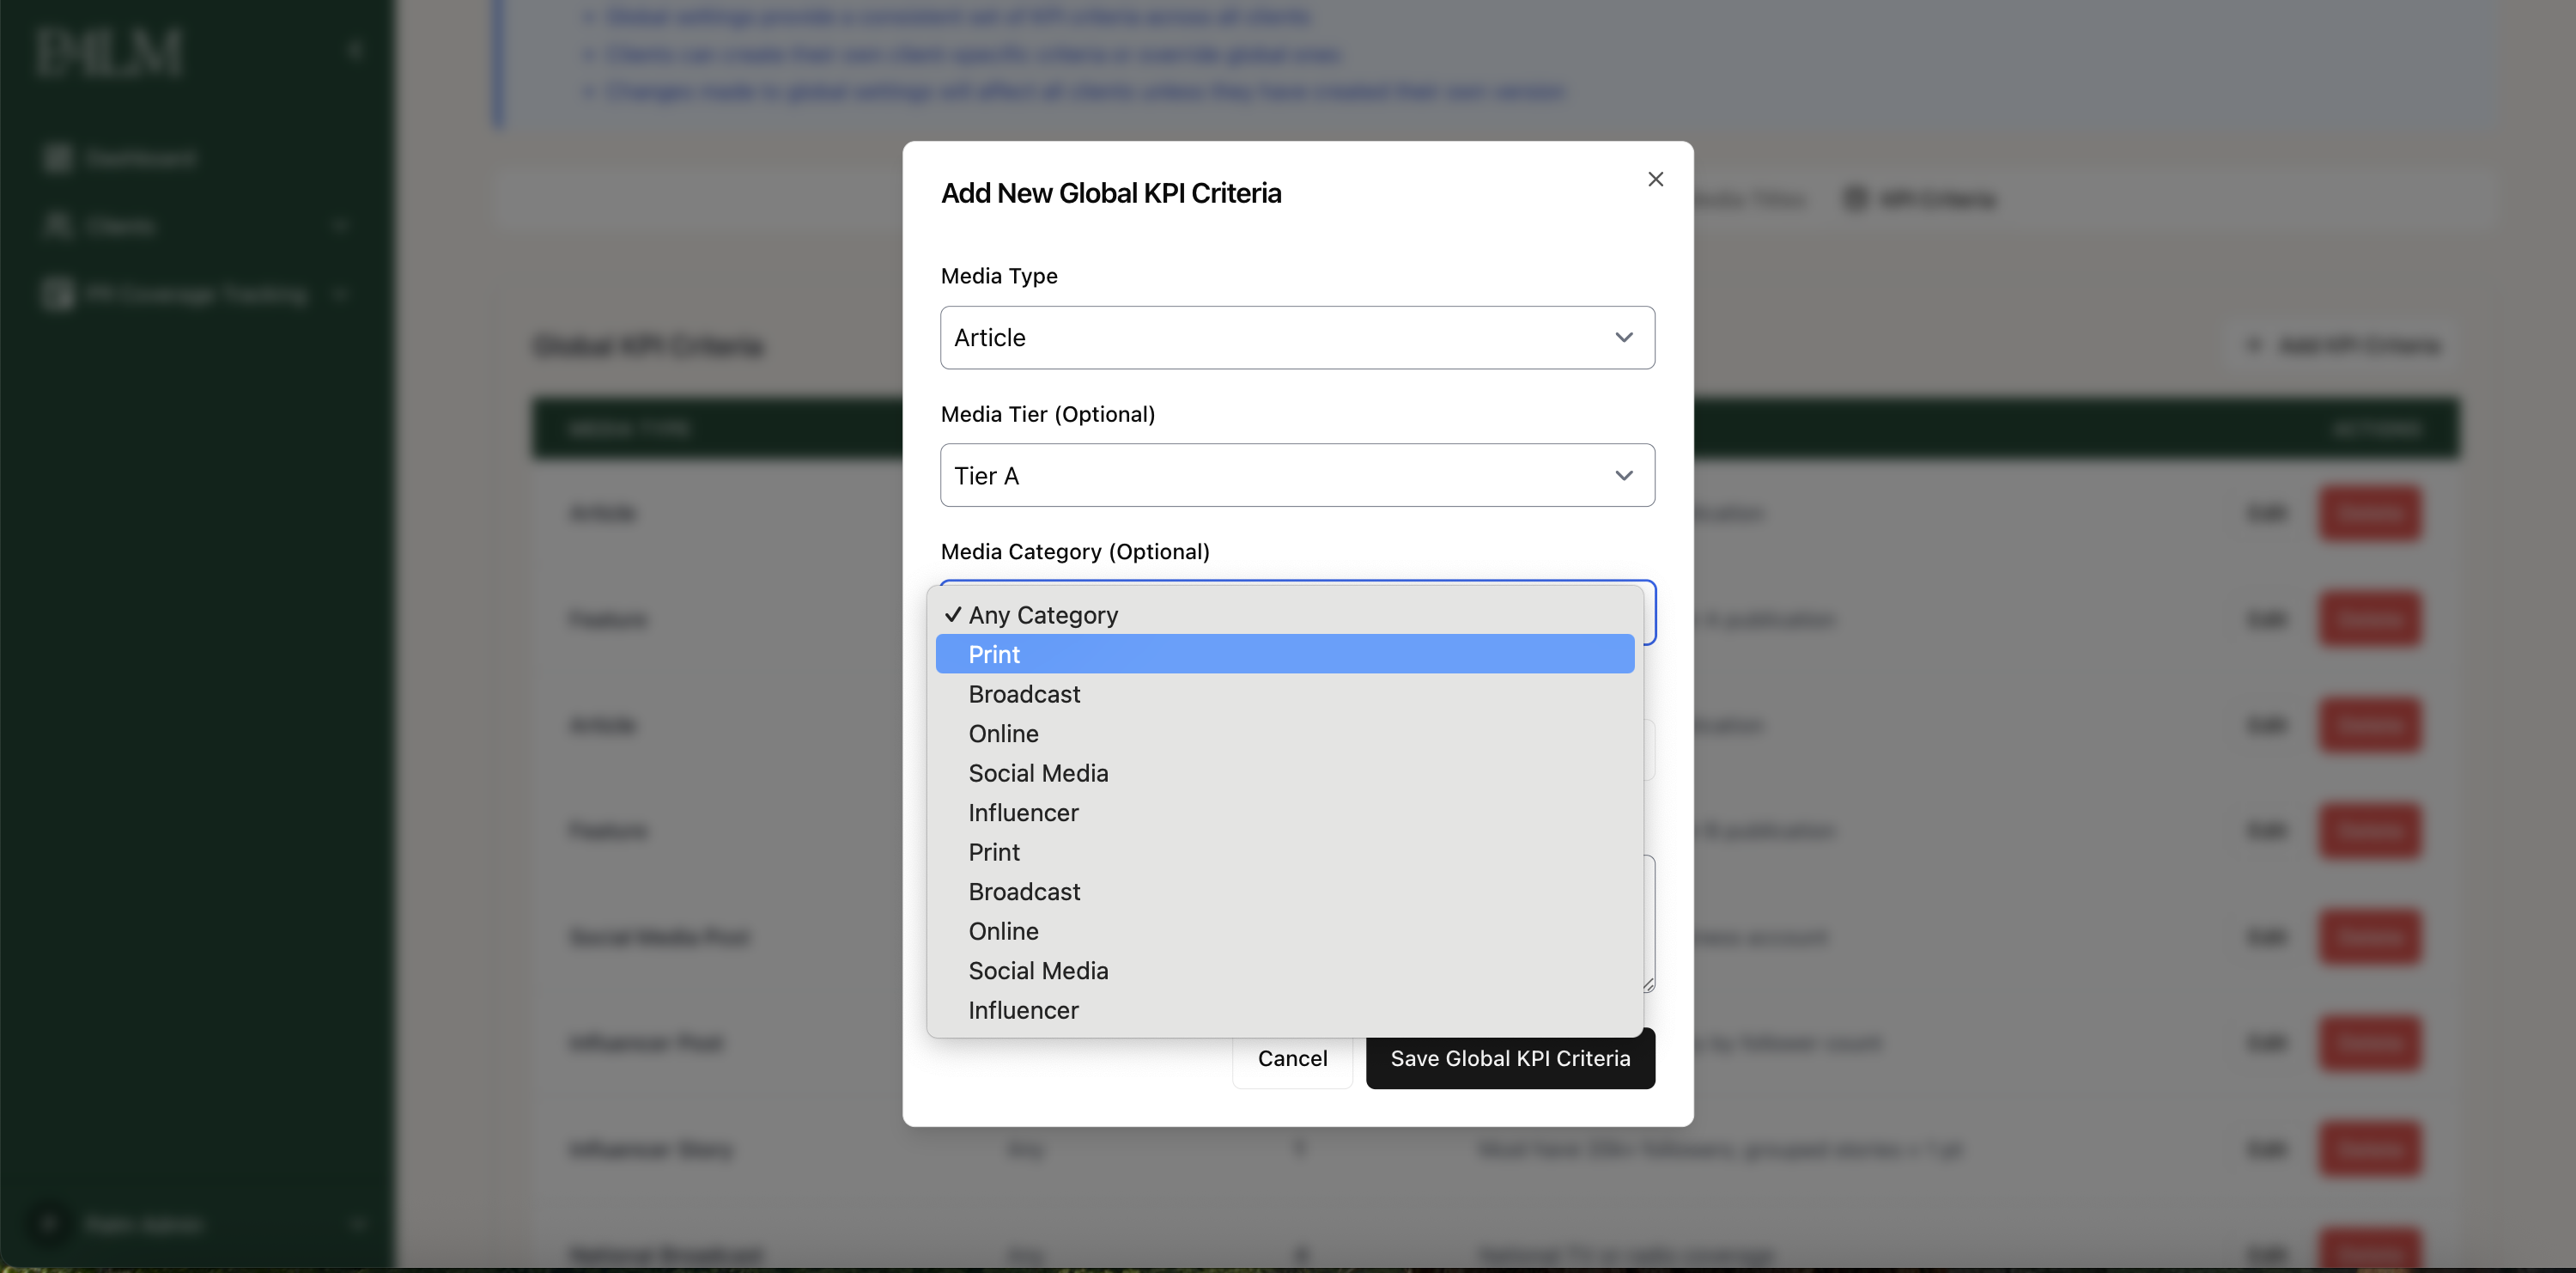Delete the Influencer Story row
2576x1273 pixels.
pyautogui.click(x=2369, y=1149)
